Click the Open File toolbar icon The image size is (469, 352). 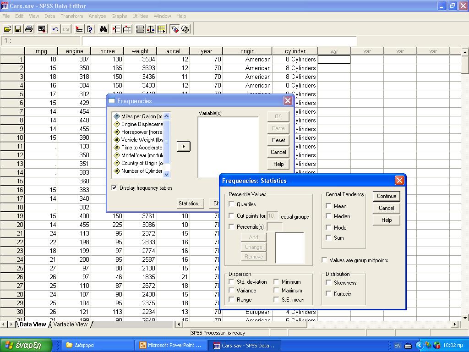[7, 29]
